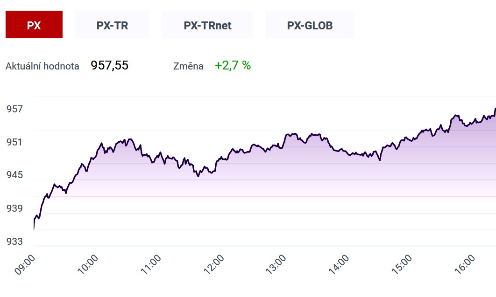The height and width of the screenshot is (297, 496).
Task: Select the PX index tab
Action: click(x=34, y=25)
